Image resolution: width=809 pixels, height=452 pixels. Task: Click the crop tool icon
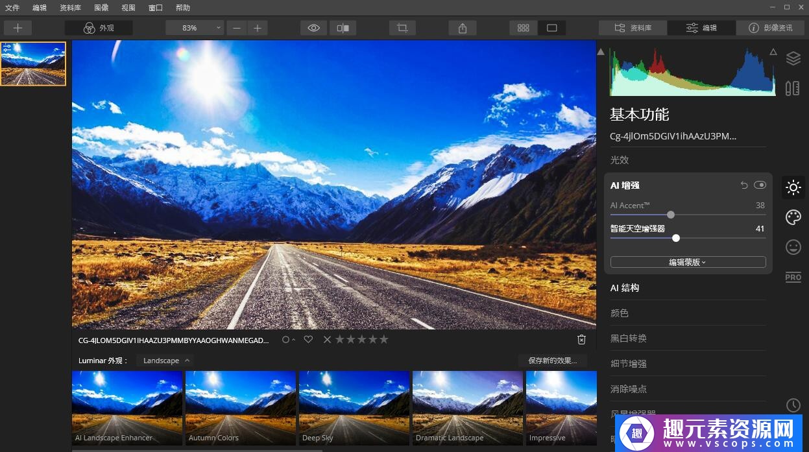coord(402,28)
